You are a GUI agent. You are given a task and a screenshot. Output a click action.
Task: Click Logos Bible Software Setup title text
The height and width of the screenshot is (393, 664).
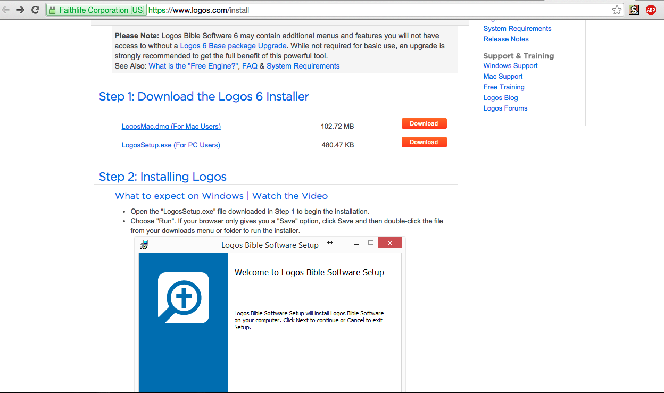tap(270, 245)
